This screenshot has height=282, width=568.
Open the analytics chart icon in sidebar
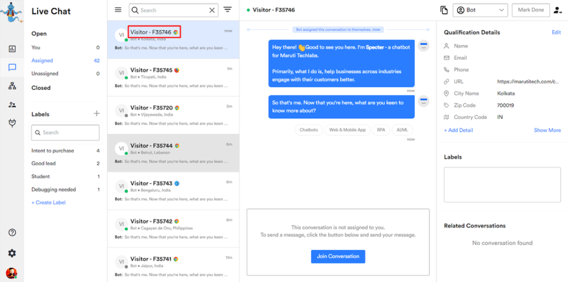pyautogui.click(x=12, y=49)
